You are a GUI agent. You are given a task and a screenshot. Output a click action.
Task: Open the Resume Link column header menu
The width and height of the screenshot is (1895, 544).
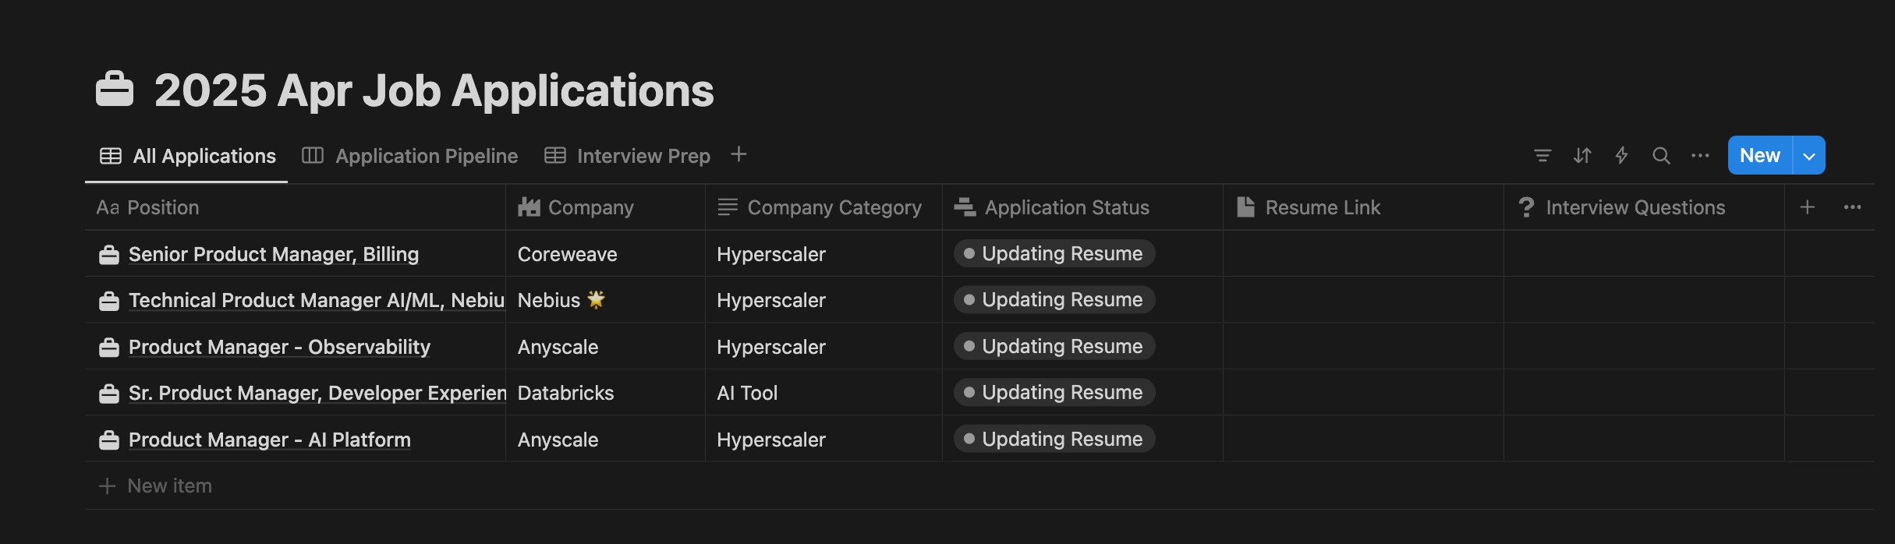[x=1363, y=207]
